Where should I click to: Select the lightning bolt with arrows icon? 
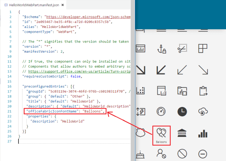[140, 112]
